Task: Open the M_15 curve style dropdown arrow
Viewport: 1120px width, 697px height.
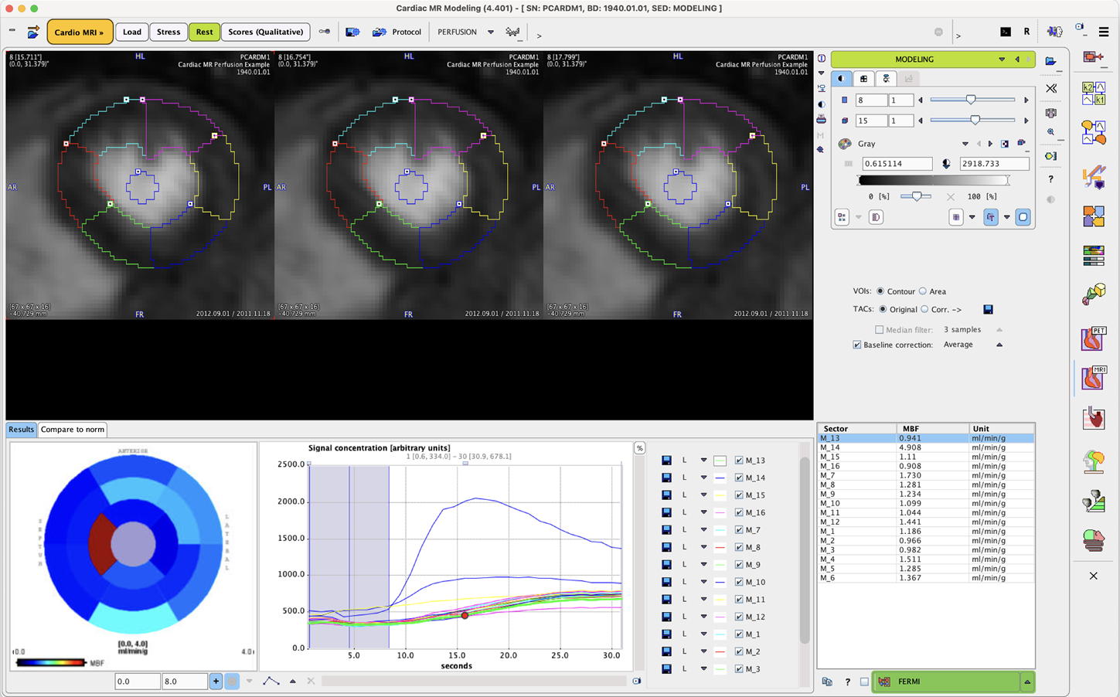Action: click(x=703, y=495)
